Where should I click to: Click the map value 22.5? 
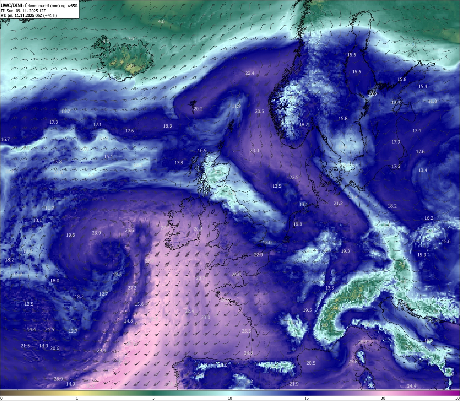click(294, 177)
